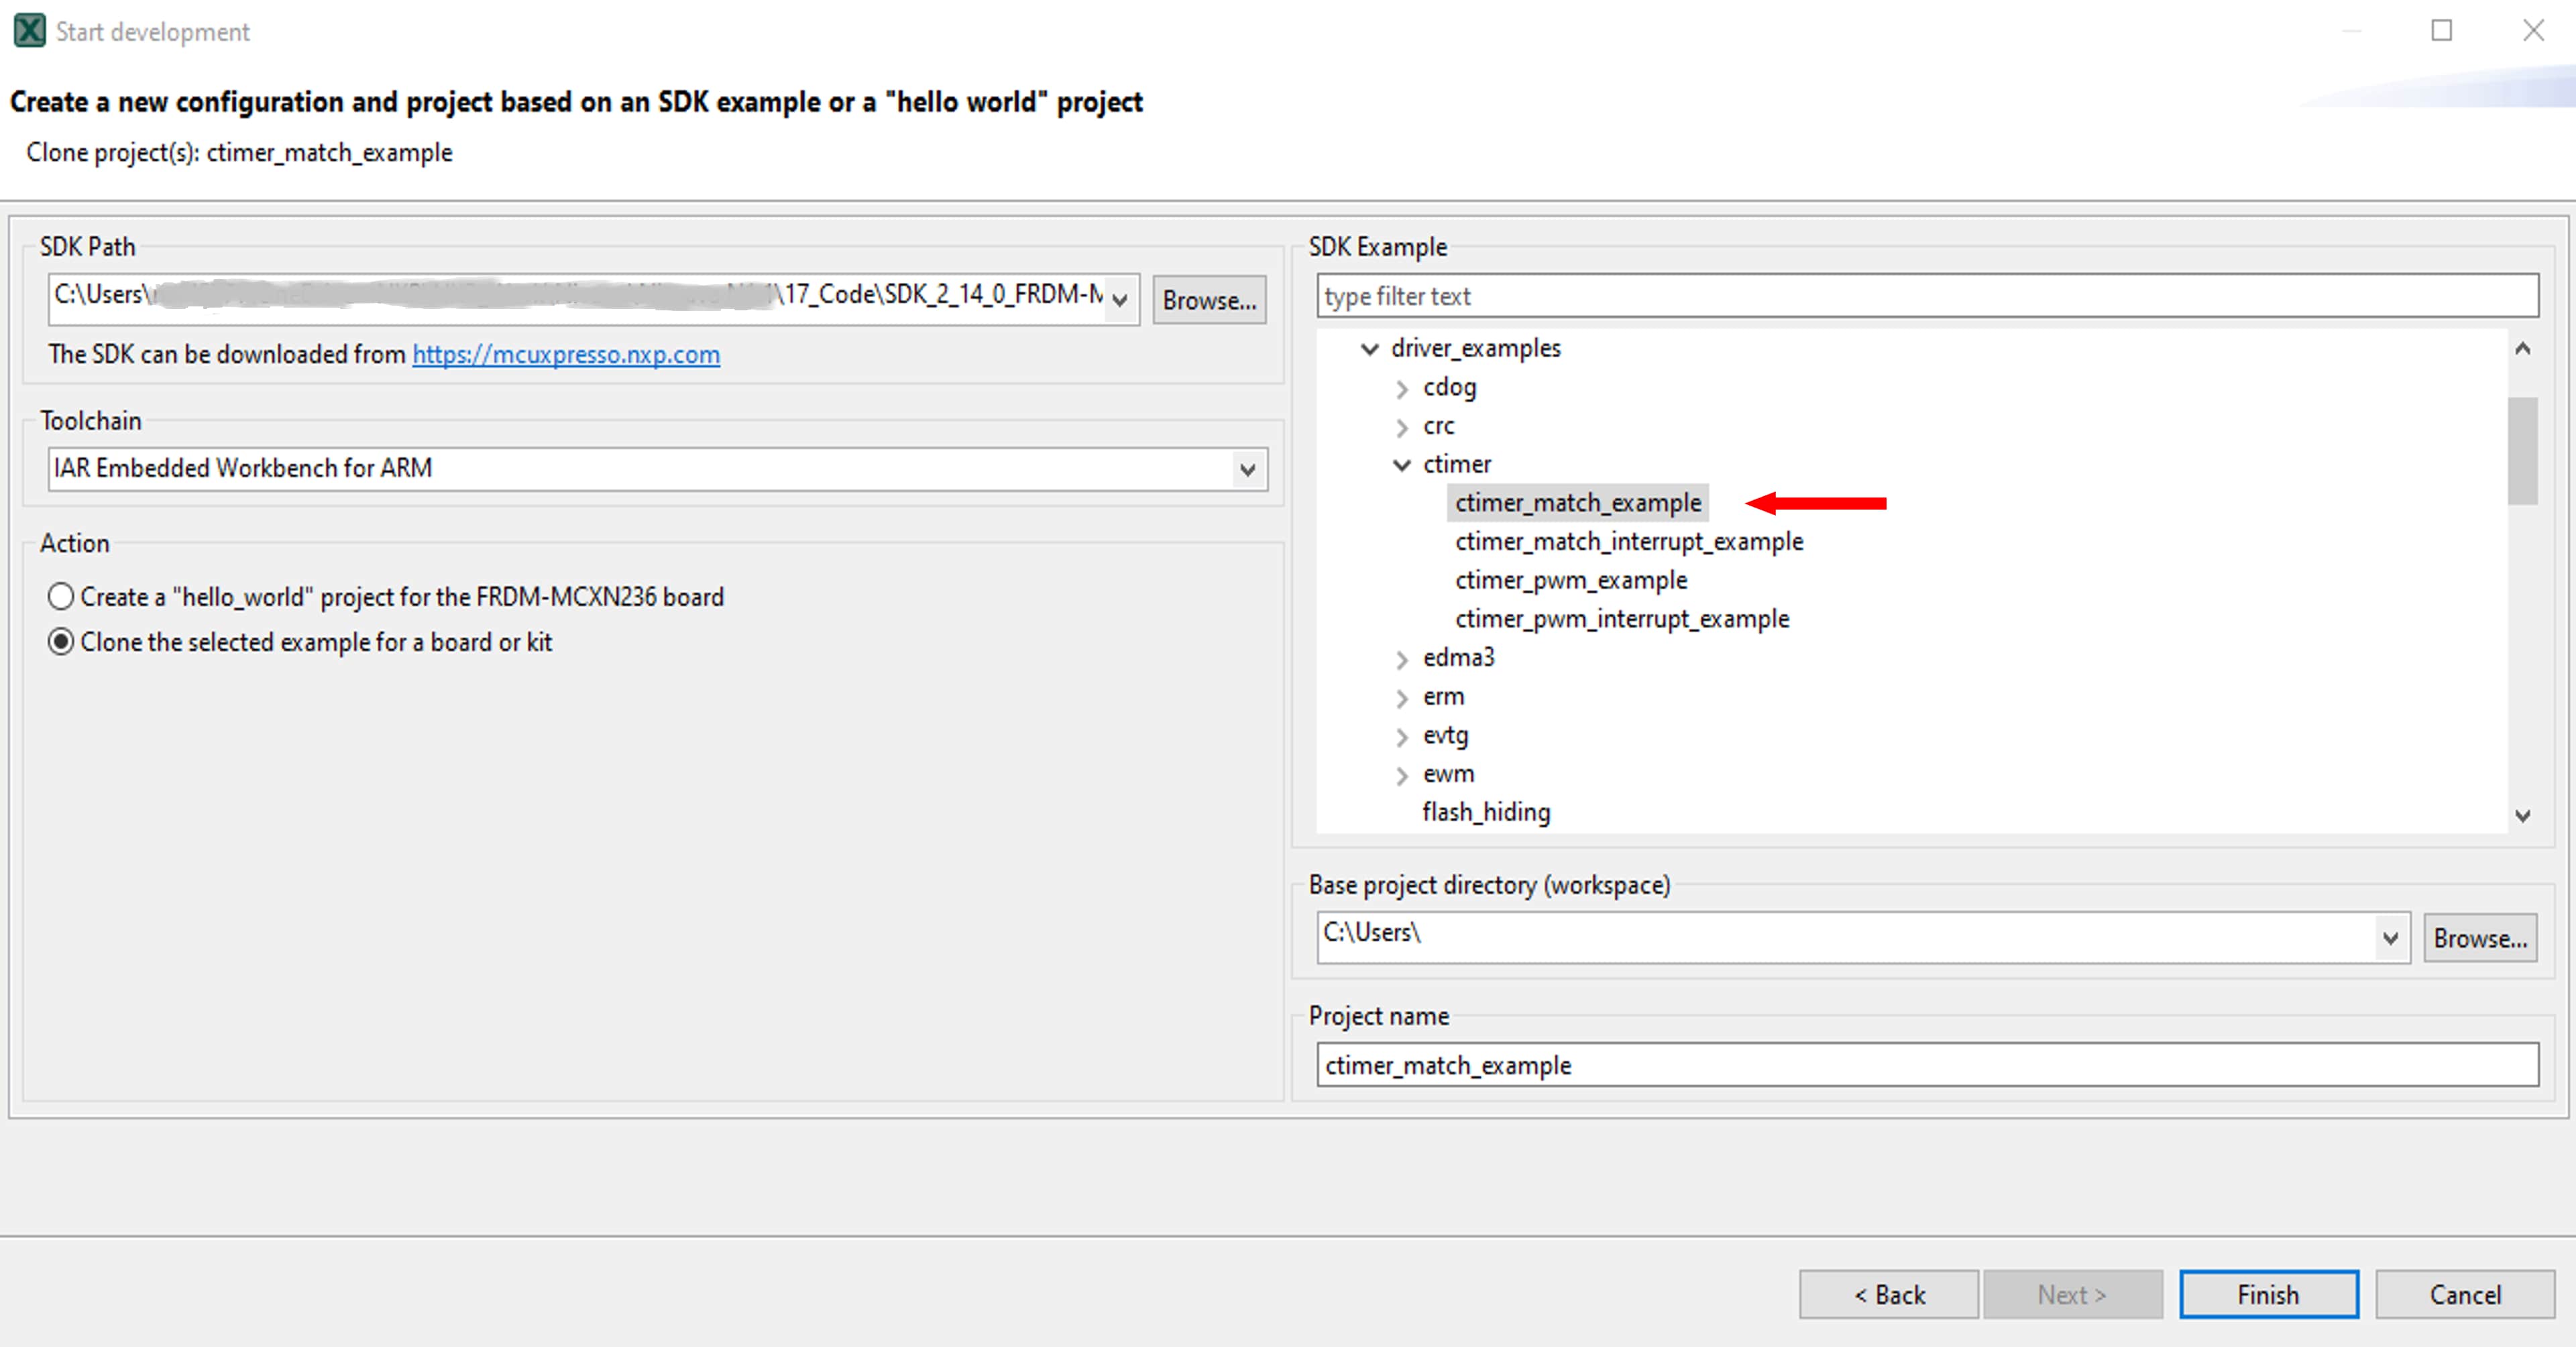Open the Base project directory dropdown
This screenshot has width=2576, height=1347.
(2390, 938)
